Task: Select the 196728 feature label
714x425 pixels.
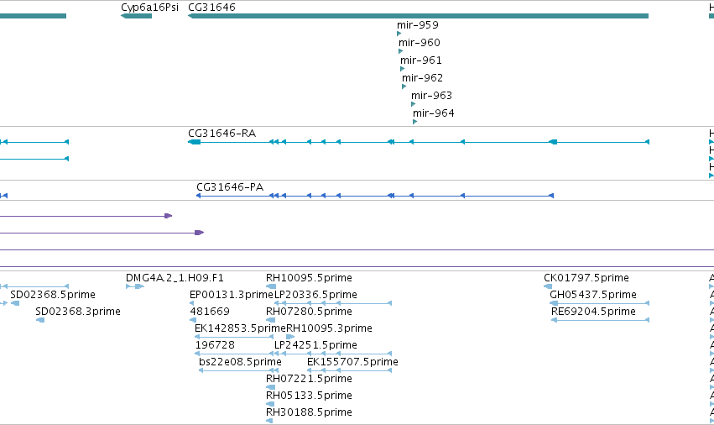Action: tap(215, 345)
